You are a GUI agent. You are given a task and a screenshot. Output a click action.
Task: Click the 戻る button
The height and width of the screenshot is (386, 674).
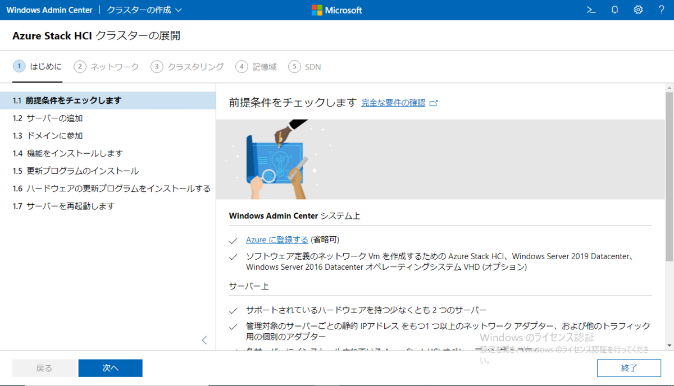(x=44, y=368)
